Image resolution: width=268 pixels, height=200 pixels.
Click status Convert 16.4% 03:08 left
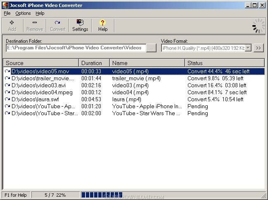pos(217,85)
